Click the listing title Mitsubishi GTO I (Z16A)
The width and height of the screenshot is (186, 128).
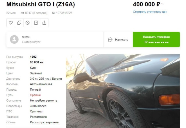point(41,4)
